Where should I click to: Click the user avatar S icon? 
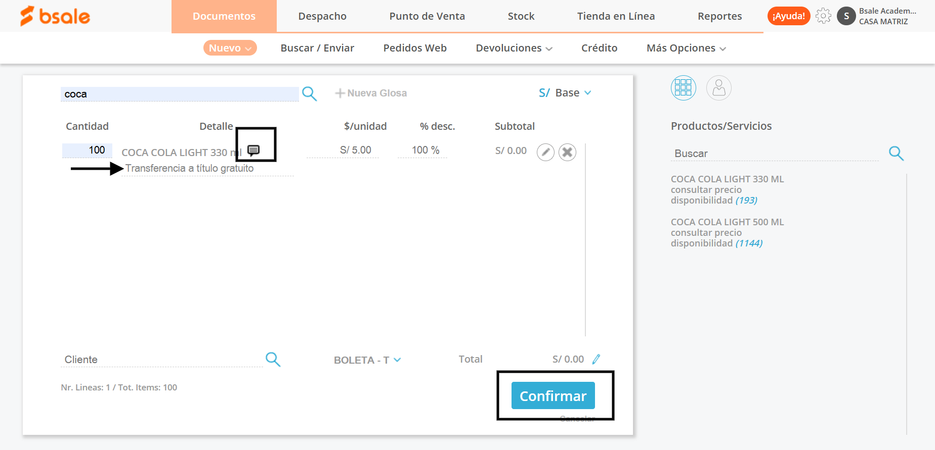[x=846, y=16]
